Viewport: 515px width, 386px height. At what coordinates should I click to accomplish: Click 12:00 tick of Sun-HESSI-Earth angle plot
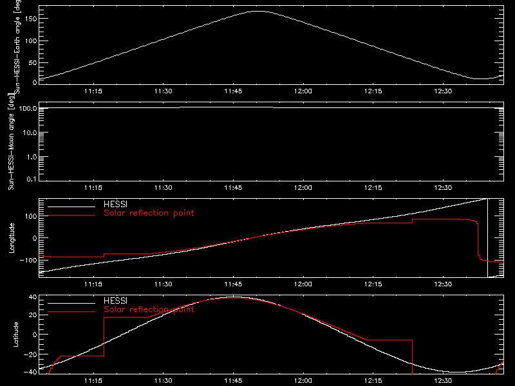pyautogui.click(x=303, y=91)
